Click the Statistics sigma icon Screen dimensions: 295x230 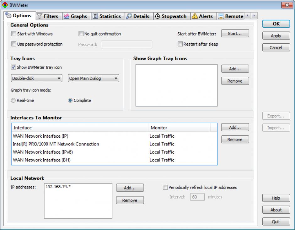pyautogui.click(x=95, y=16)
